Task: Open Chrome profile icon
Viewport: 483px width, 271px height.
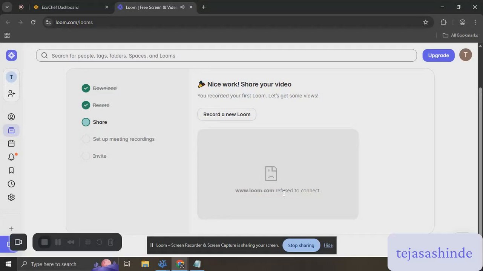Action: point(463,22)
